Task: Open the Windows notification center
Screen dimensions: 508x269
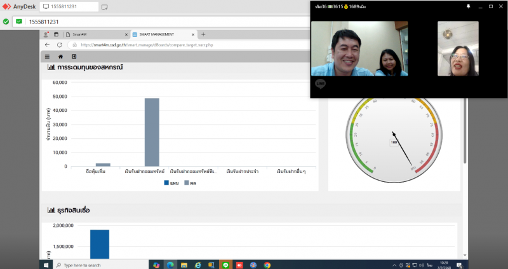Action: [x=459, y=265]
